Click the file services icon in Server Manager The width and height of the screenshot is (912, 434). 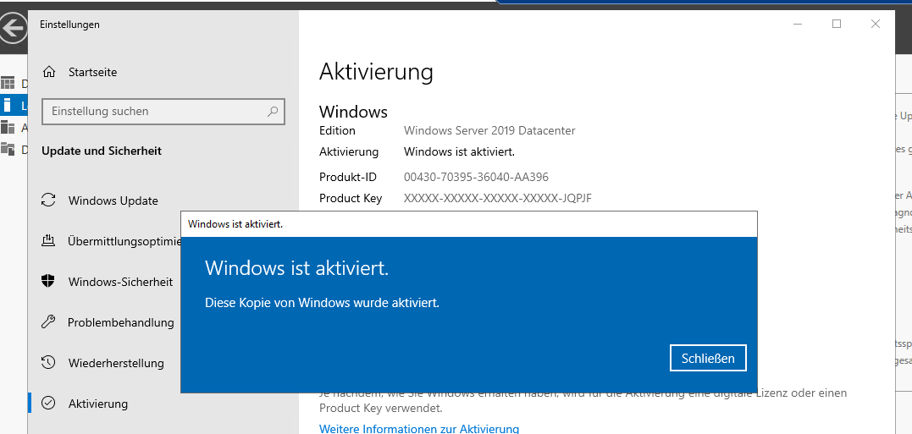point(8,149)
